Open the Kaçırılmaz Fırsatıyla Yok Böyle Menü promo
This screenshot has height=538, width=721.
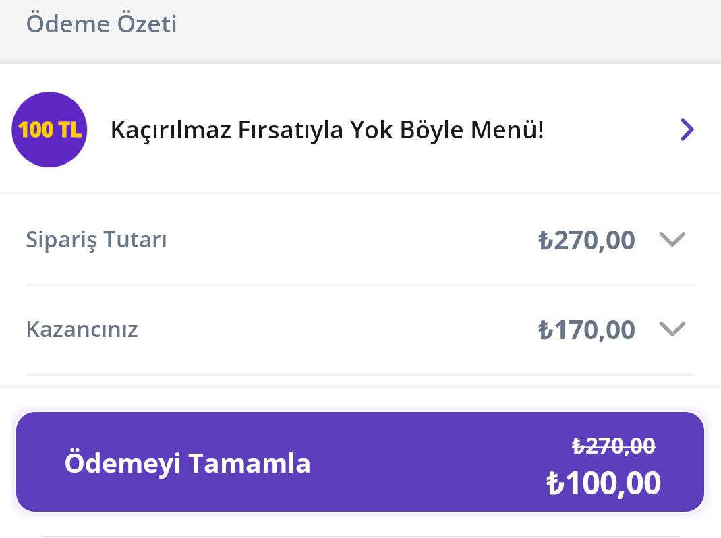(x=326, y=129)
